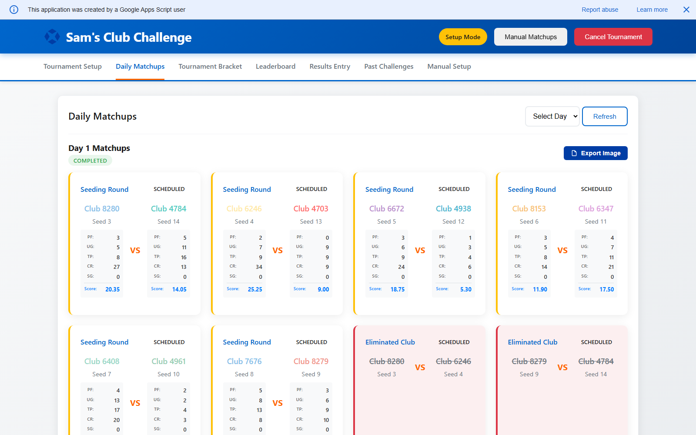Open the Leaderboard tab
696x435 pixels.
[x=275, y=66]
